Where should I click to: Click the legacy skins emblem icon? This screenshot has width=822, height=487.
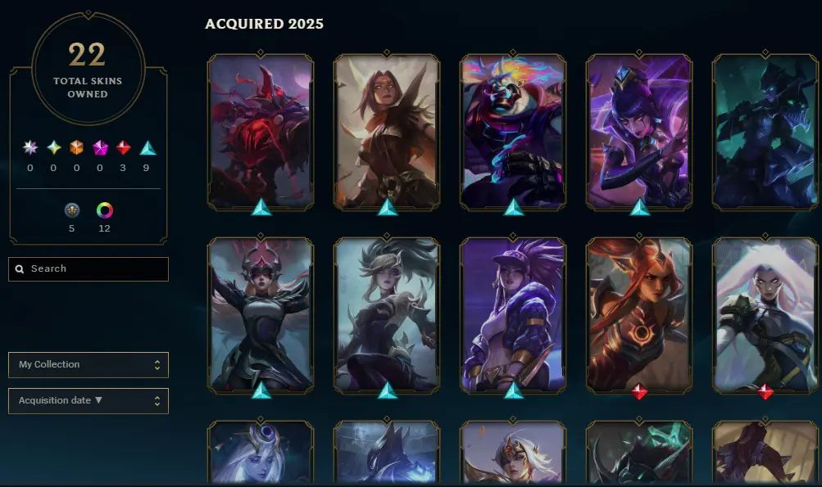pos(72,210)
